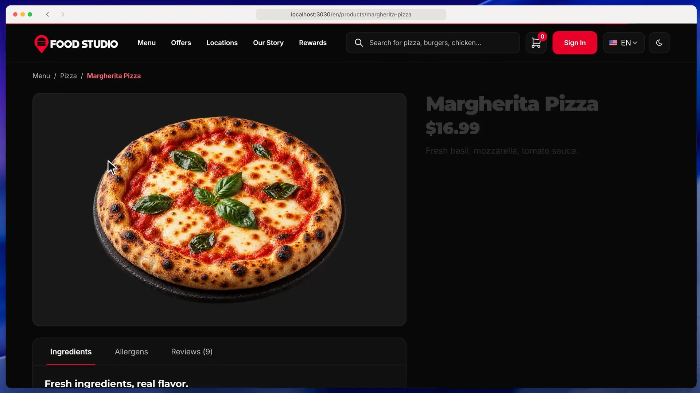Go to the Locations page
This screenshot has height=393, width=700.
[222, 43]
